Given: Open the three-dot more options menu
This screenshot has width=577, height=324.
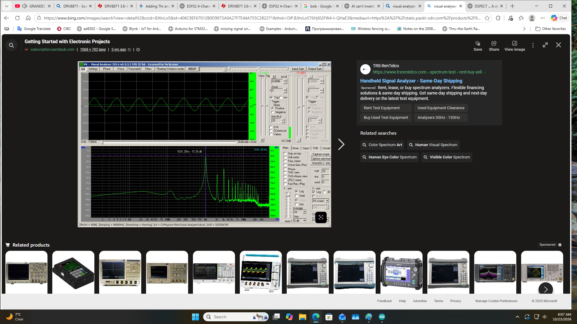Looking at the screenshot, I should pos(533,45).
